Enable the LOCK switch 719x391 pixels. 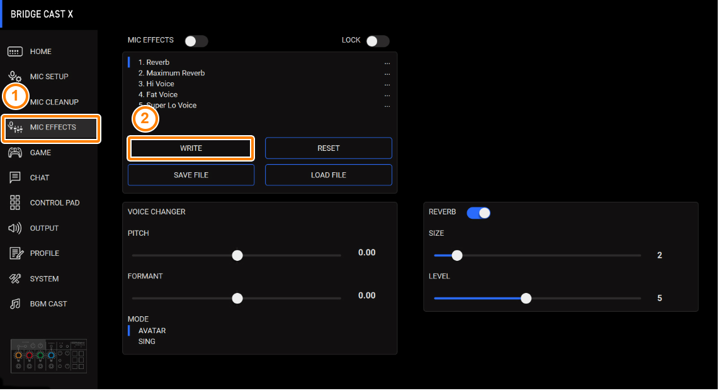(378, 41)
